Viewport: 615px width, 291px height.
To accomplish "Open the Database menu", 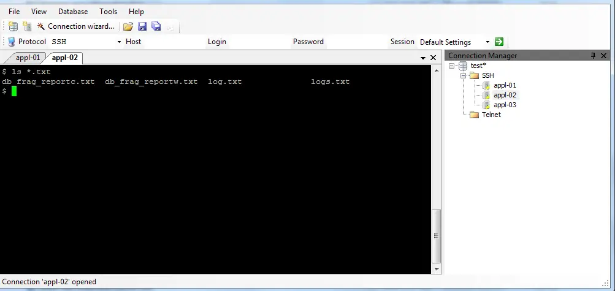I will click(73, 12).
